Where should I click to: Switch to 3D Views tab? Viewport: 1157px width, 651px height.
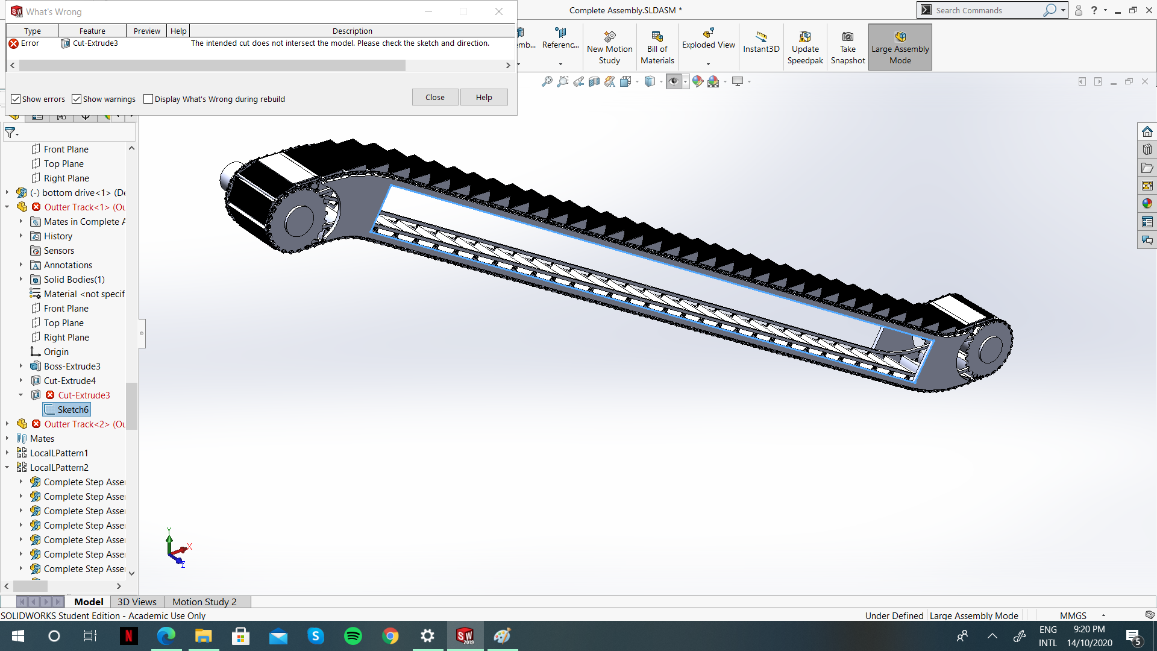(x=137, y=602)
